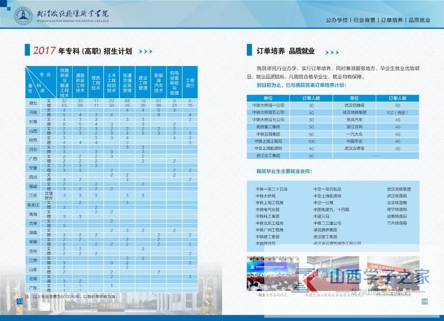Click the 浙江交工集团 cell in the order table
This screenshot has height=321, width=444.
[268, 156]
